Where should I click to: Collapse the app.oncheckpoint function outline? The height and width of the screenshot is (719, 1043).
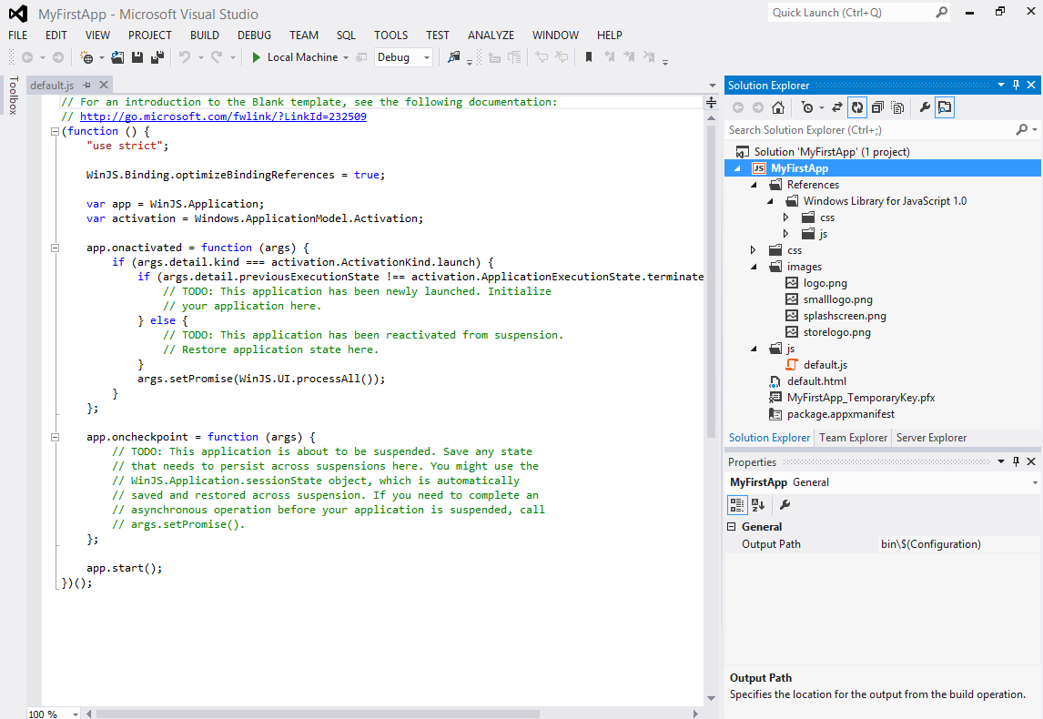point(56,438)
